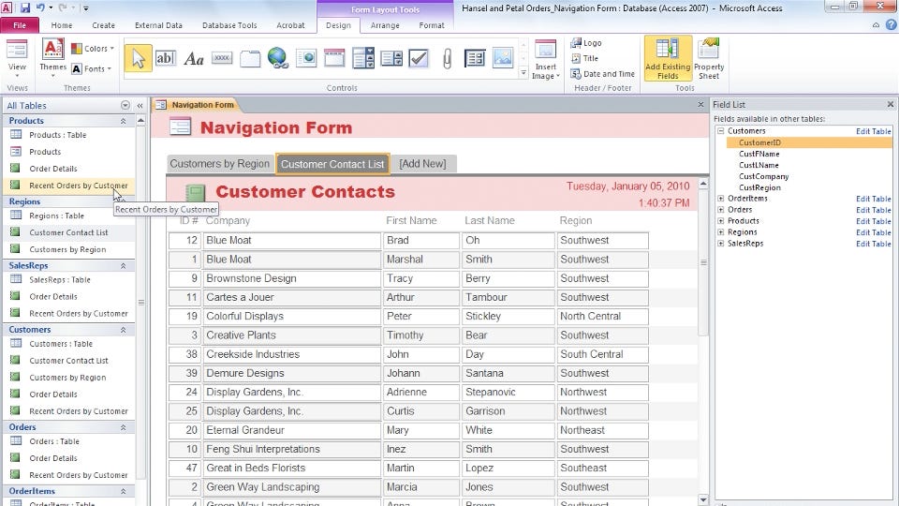This screenshot has width=899, height=506.
Task: Click the Undo arrow
Action: click(40, 8)
